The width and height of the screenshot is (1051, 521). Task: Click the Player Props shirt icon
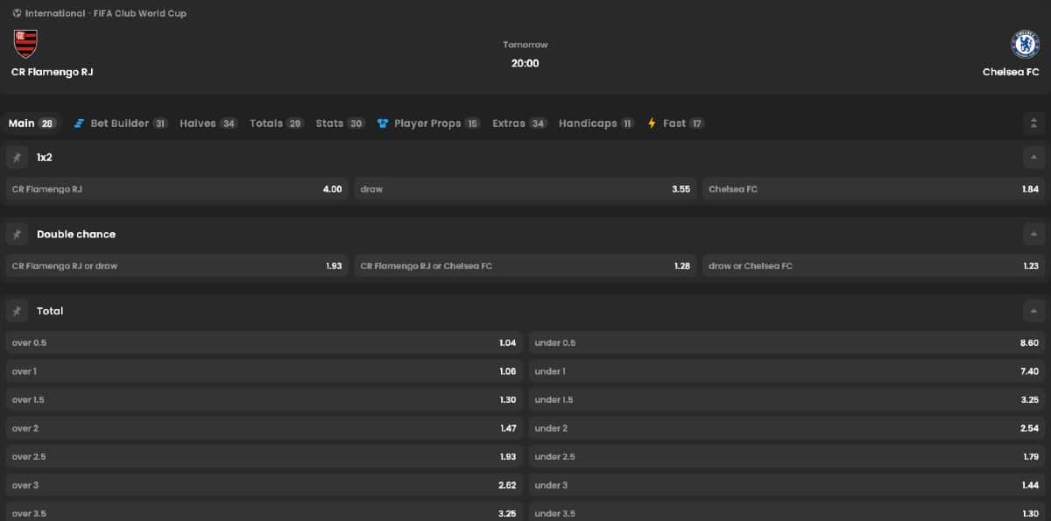coord(383,123)
